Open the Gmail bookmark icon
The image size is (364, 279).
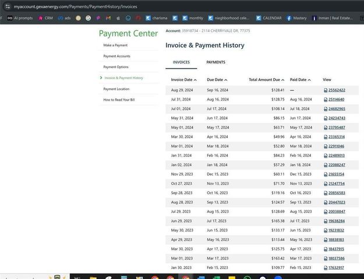click(108, 18)
